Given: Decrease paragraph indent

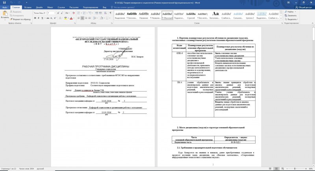Looking at the screenshot, I should [x=97, y=13].
